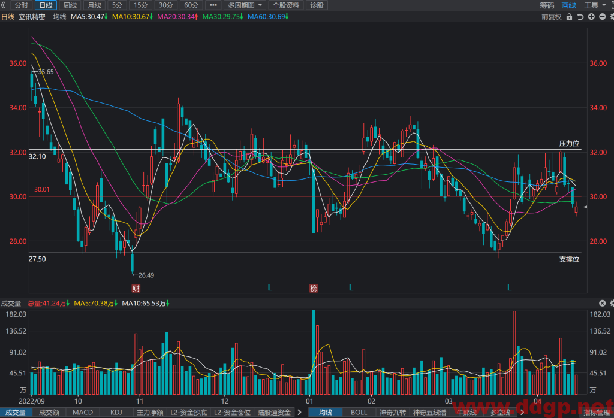Image resolution: width=614 pixels, height=418 pixels.
Task: Click the 榜 event marker on the chart
Action: [313, 289]
